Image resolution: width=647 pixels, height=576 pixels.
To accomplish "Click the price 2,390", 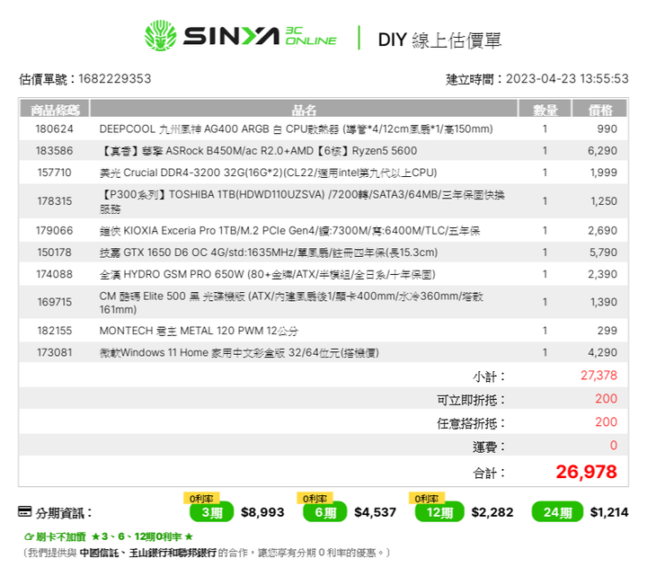I will (602, 274).
